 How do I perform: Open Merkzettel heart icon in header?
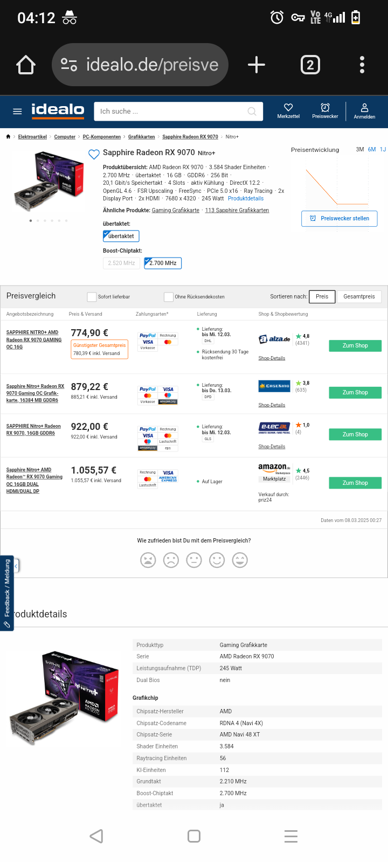[288, 110]
